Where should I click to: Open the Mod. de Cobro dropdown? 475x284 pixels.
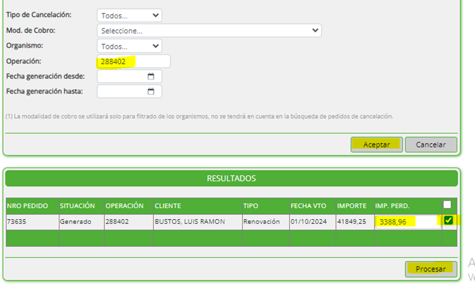[209, 30]
